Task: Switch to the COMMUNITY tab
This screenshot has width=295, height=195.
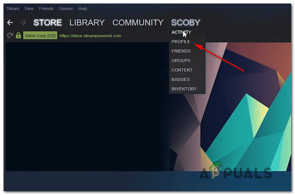Action: (138, 22)
